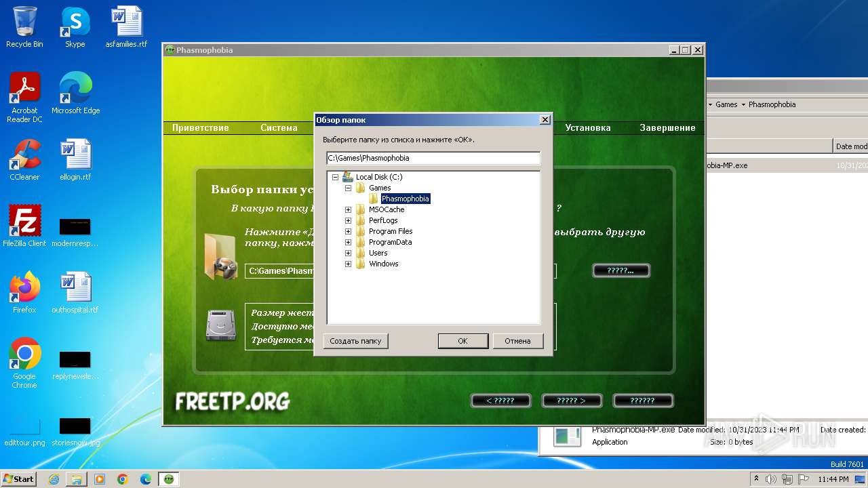Click the installer's next button (????? >)
868x488 pixels.
(x=572, y=401)
